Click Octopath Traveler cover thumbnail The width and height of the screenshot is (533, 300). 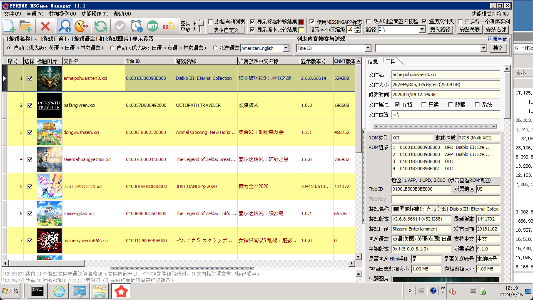[49, 105]
